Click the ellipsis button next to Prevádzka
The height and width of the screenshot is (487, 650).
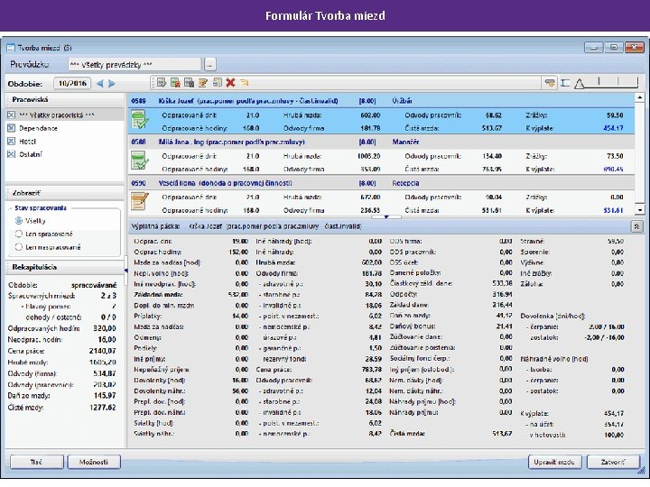(x=210, y=65)
